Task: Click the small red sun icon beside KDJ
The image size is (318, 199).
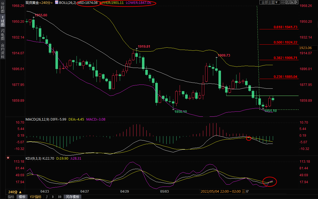Action: coord(8,158)
